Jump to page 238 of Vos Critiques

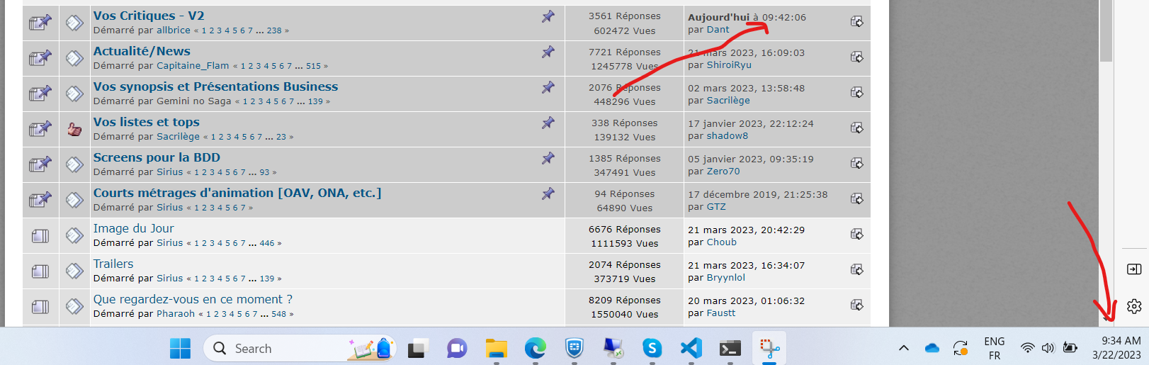click(274, 30)
